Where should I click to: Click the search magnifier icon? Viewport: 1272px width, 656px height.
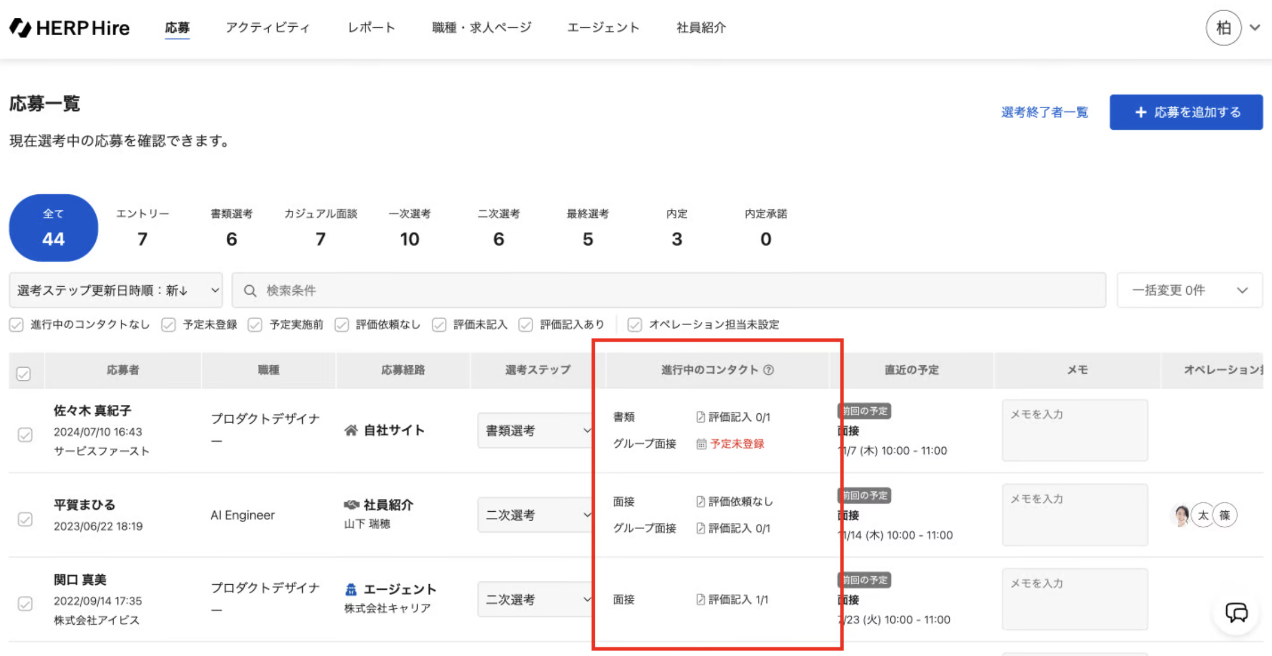(250, 291)
